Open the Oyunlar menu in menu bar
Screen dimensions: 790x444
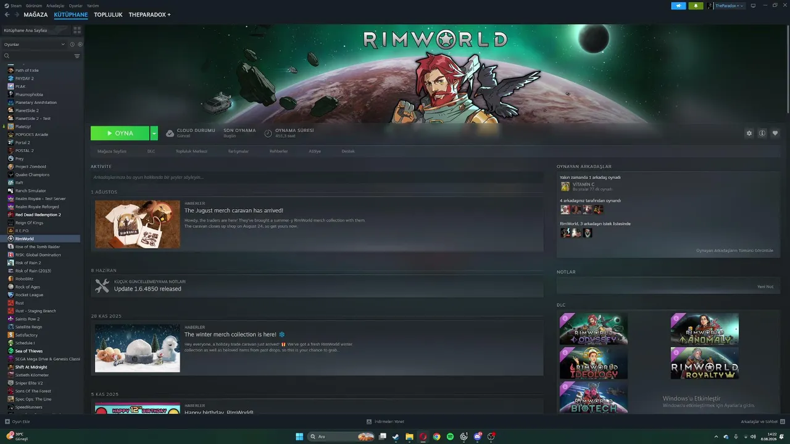75,6
